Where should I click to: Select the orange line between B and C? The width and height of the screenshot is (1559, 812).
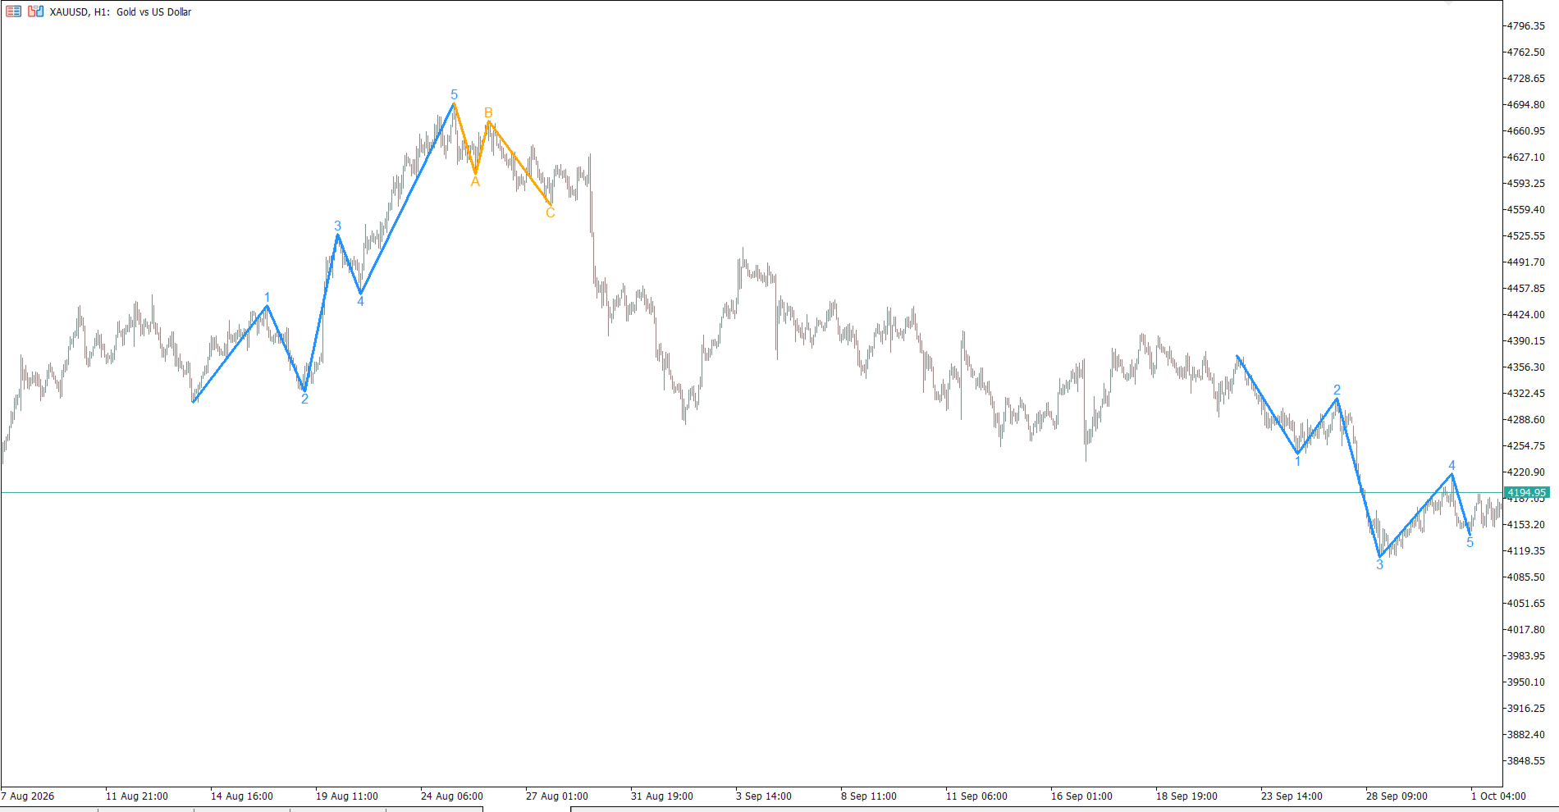[519, 163]
